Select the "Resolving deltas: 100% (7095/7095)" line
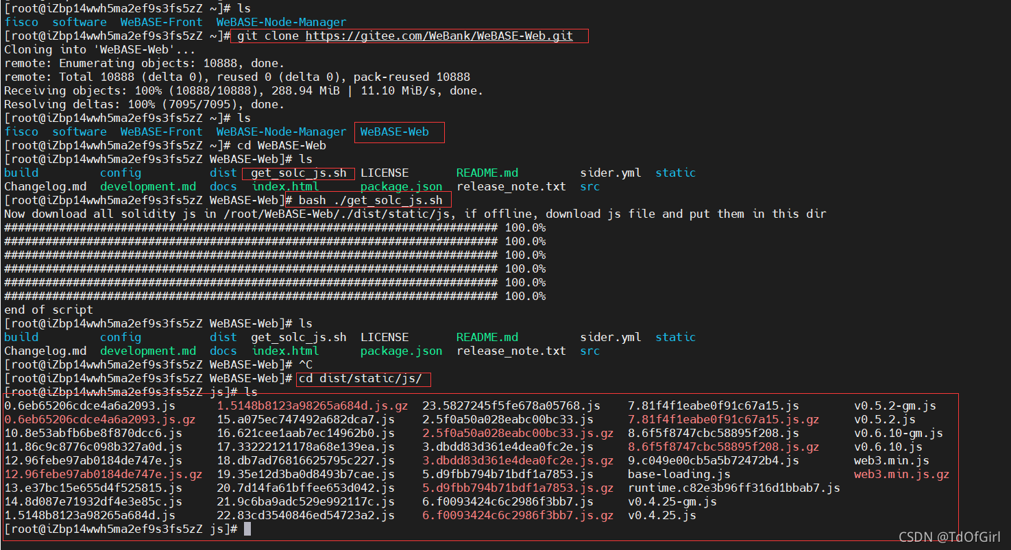This screenshot has width=1011, height=550. [x=144, y=104]
